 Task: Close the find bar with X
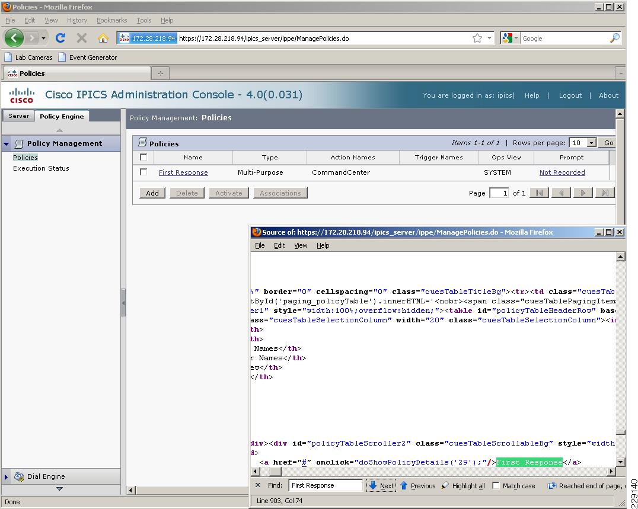(257, 485)
